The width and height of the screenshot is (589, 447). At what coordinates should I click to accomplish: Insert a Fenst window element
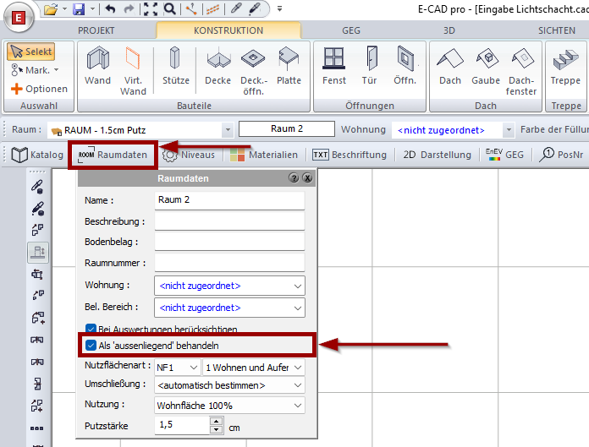click(x=334, y=68)
